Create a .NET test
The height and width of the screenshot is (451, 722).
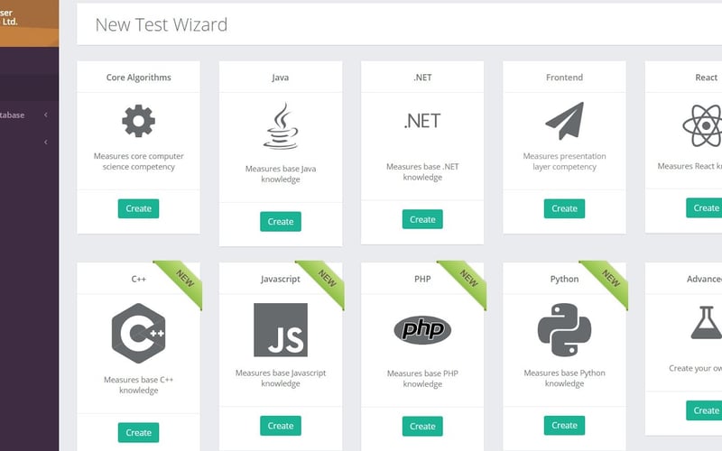[422, 219]
